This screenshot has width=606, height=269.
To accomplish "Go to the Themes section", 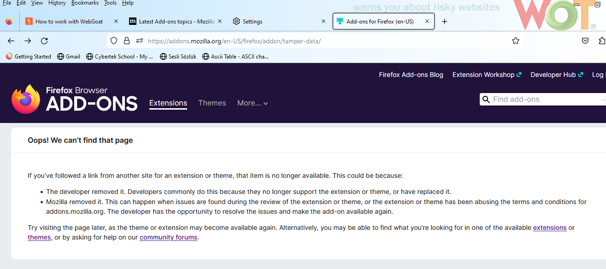I will click(212, 103).
